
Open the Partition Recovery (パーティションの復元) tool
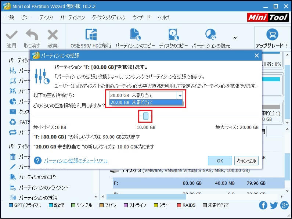(211, 38)
